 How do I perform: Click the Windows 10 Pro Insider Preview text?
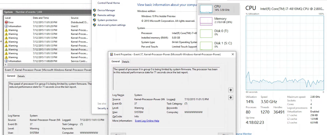point(158,16)
